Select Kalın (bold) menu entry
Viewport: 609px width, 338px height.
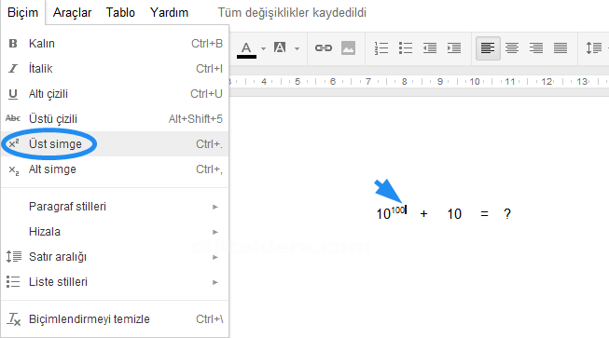pos(115,44)
